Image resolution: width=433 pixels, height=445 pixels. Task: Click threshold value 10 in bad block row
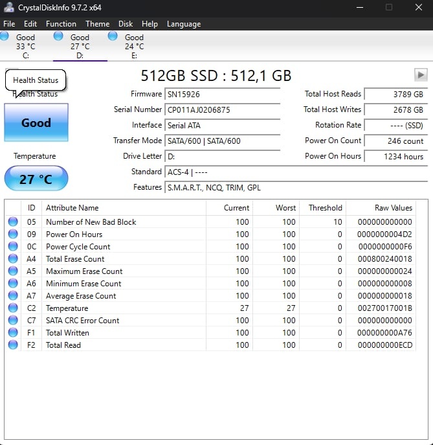[337, 222]
